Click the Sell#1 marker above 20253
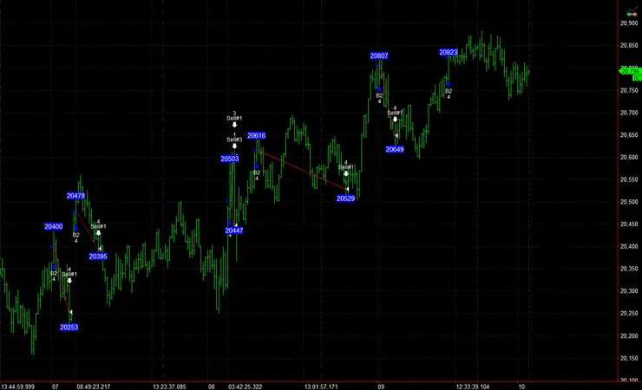Screen dimensions: 642x390 point(69,275)
